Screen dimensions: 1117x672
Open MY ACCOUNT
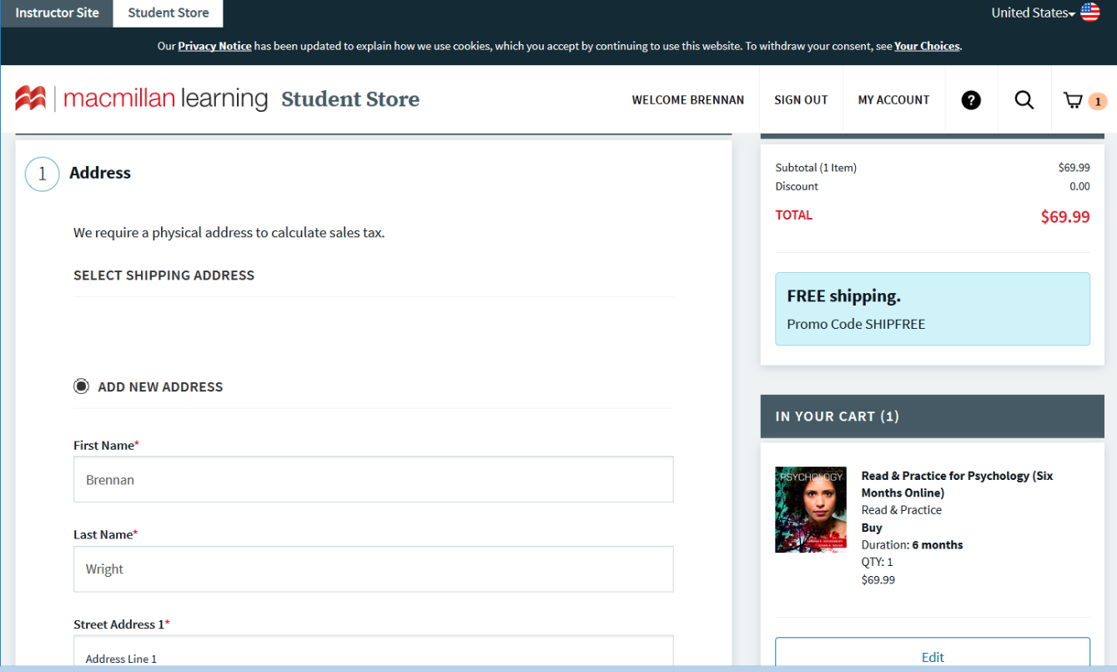(893, 99)
